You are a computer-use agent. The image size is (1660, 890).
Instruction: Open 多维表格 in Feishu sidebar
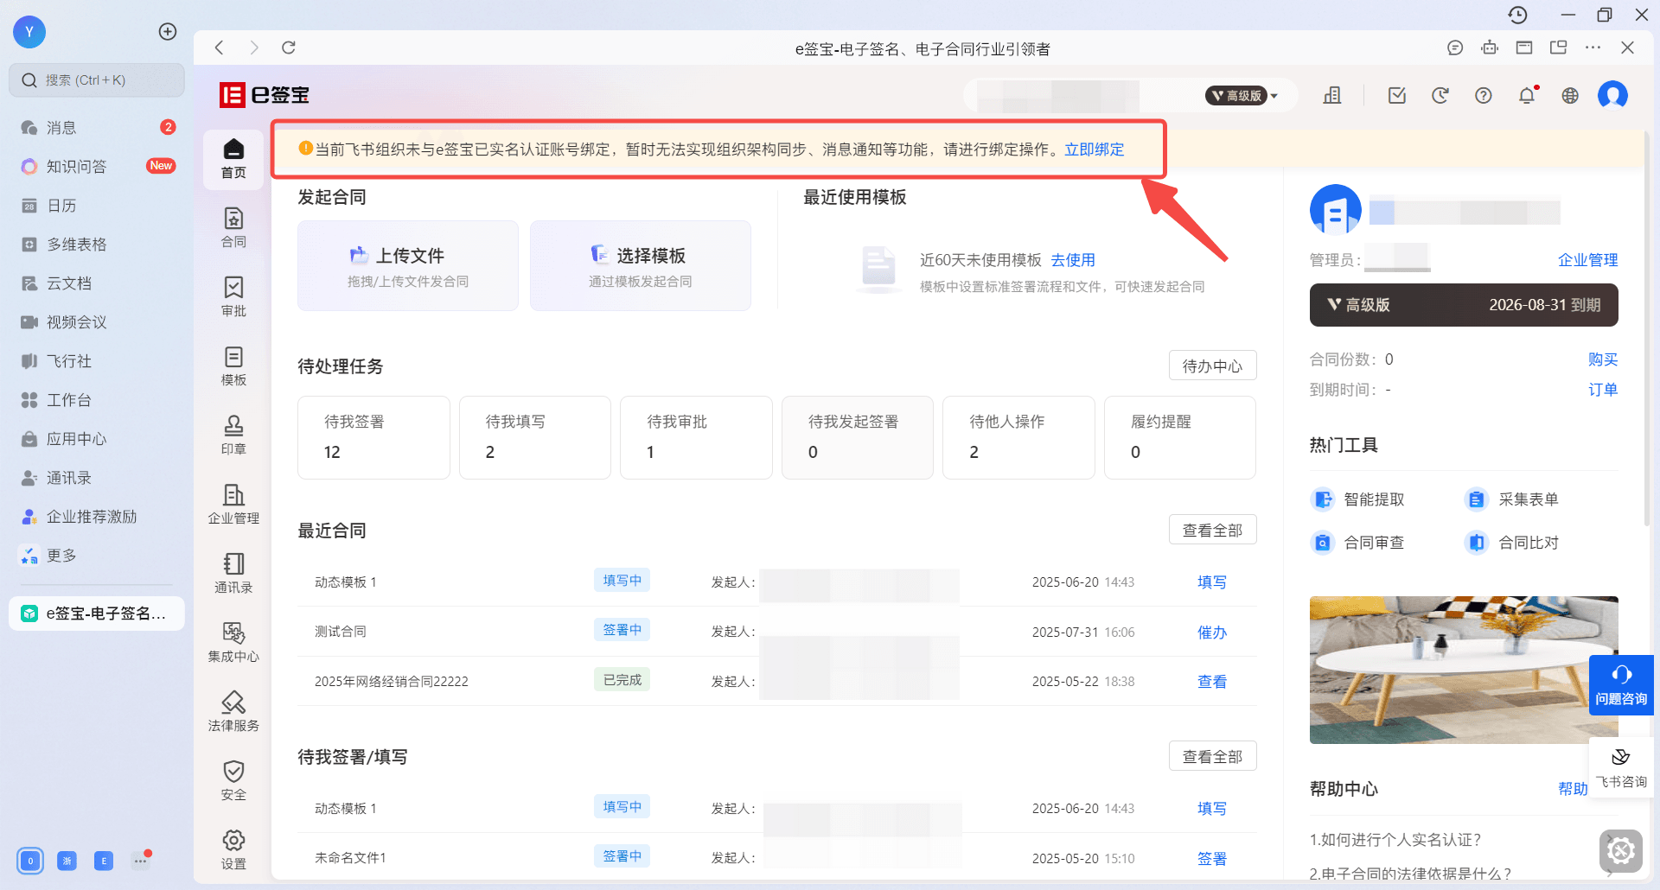[x=97, y=245]
